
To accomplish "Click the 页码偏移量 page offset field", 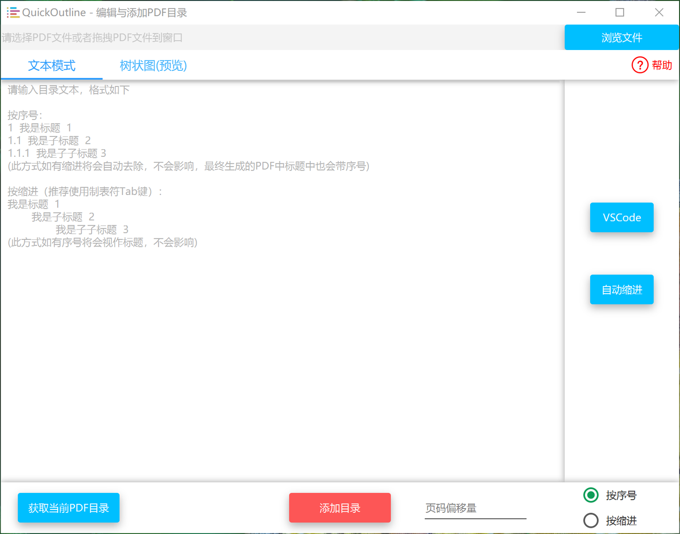I will coord(475,509).
